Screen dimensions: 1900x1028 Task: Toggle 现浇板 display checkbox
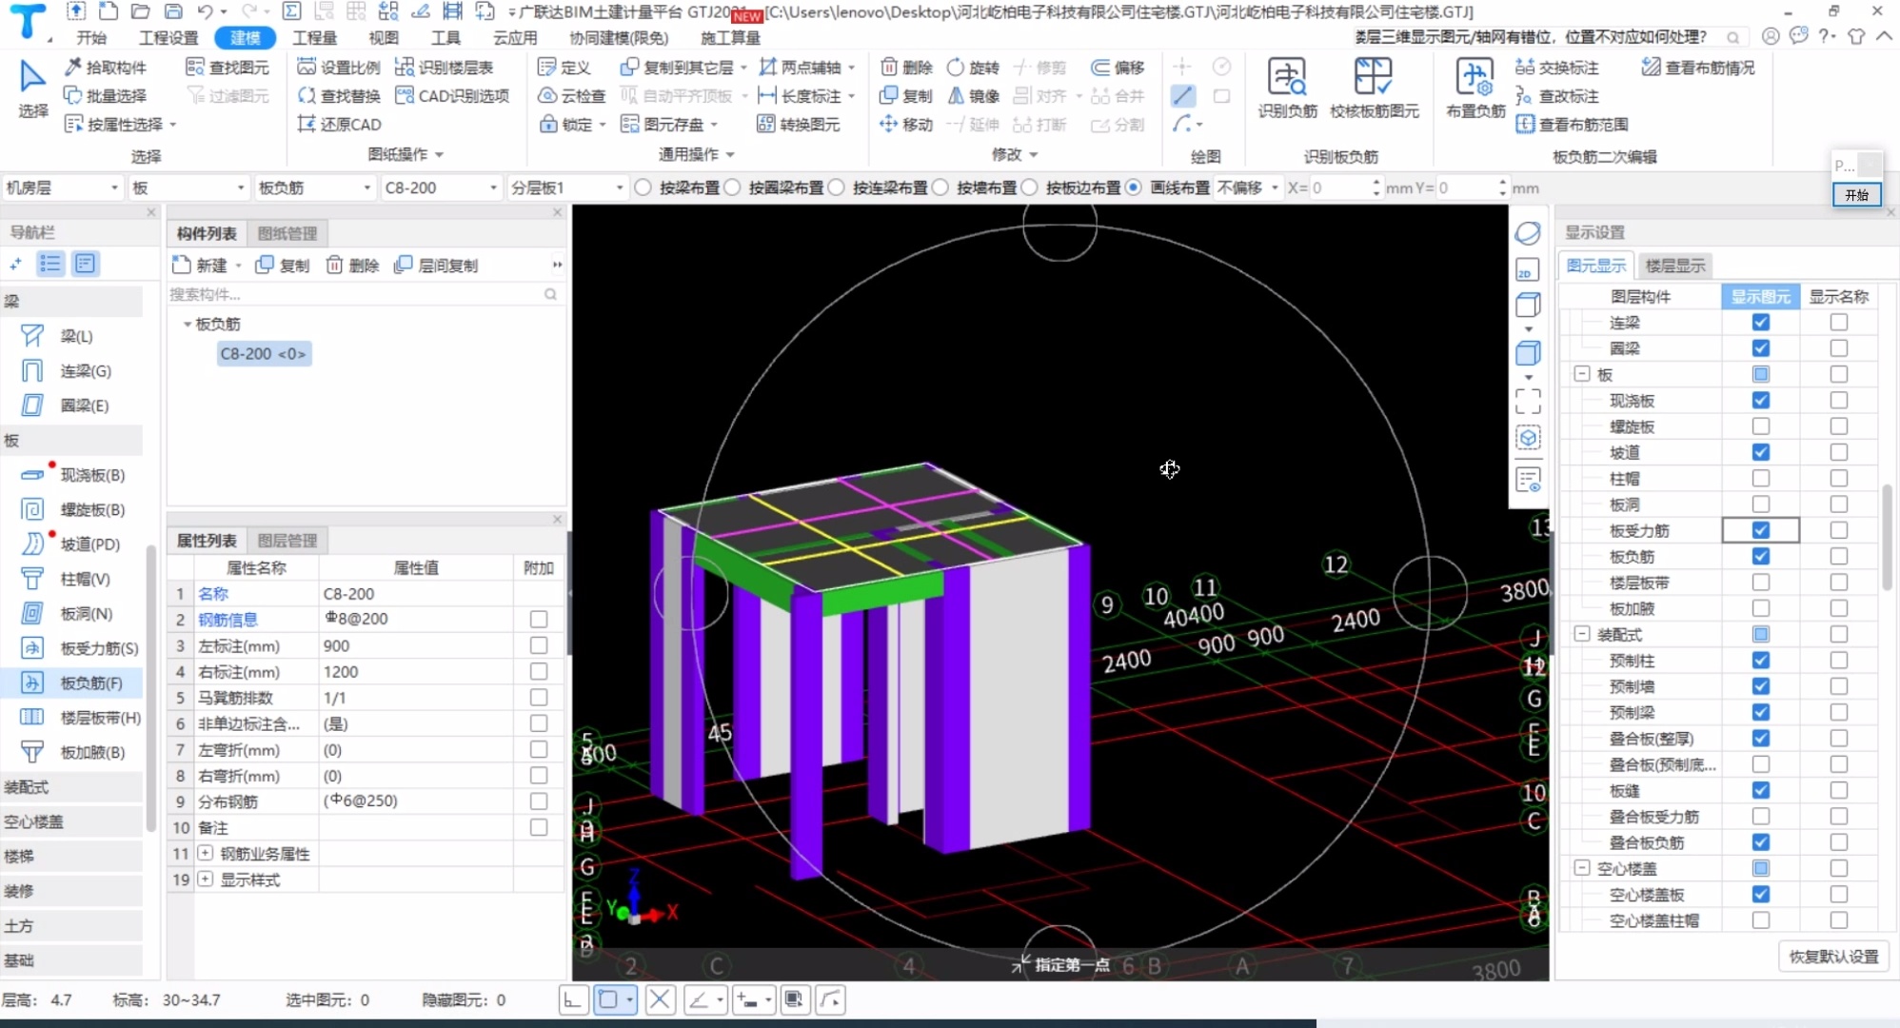click(1760, 400)
